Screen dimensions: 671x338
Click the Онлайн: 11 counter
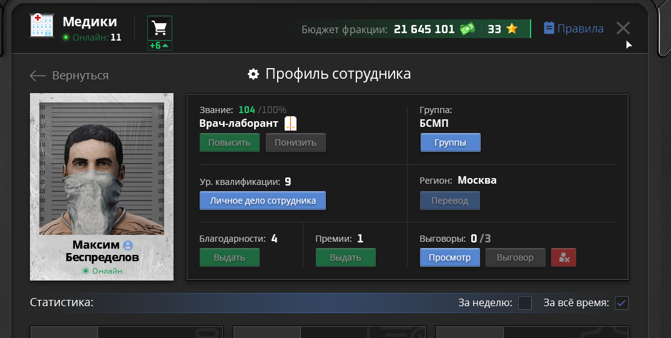92,37
